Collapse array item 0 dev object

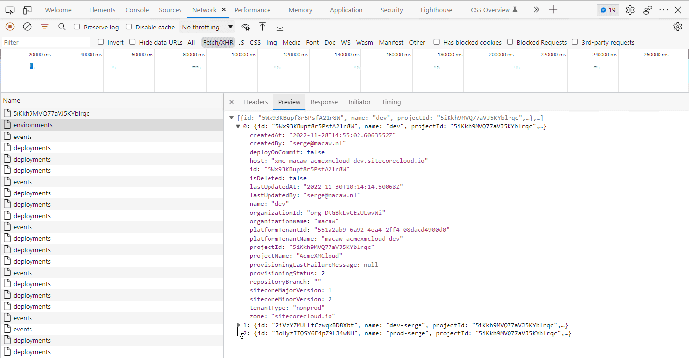tap(239, 126)
